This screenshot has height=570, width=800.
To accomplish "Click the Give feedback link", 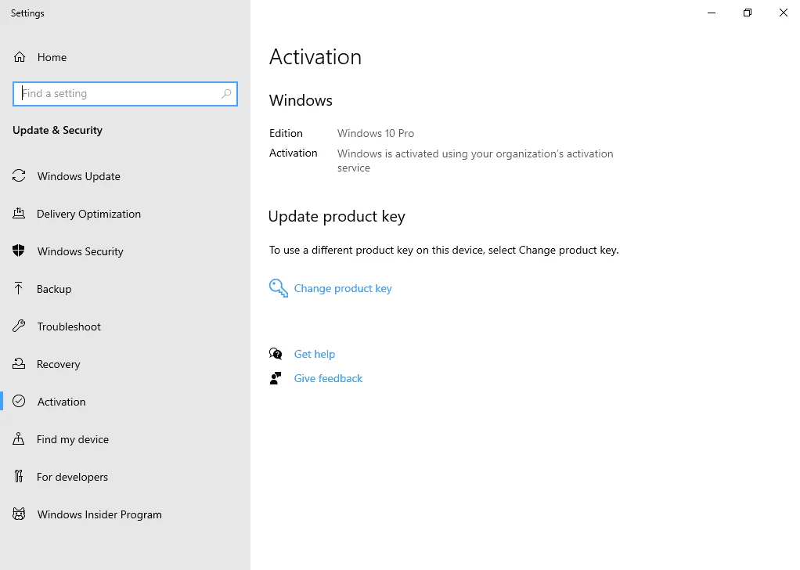I will [328, 378].
